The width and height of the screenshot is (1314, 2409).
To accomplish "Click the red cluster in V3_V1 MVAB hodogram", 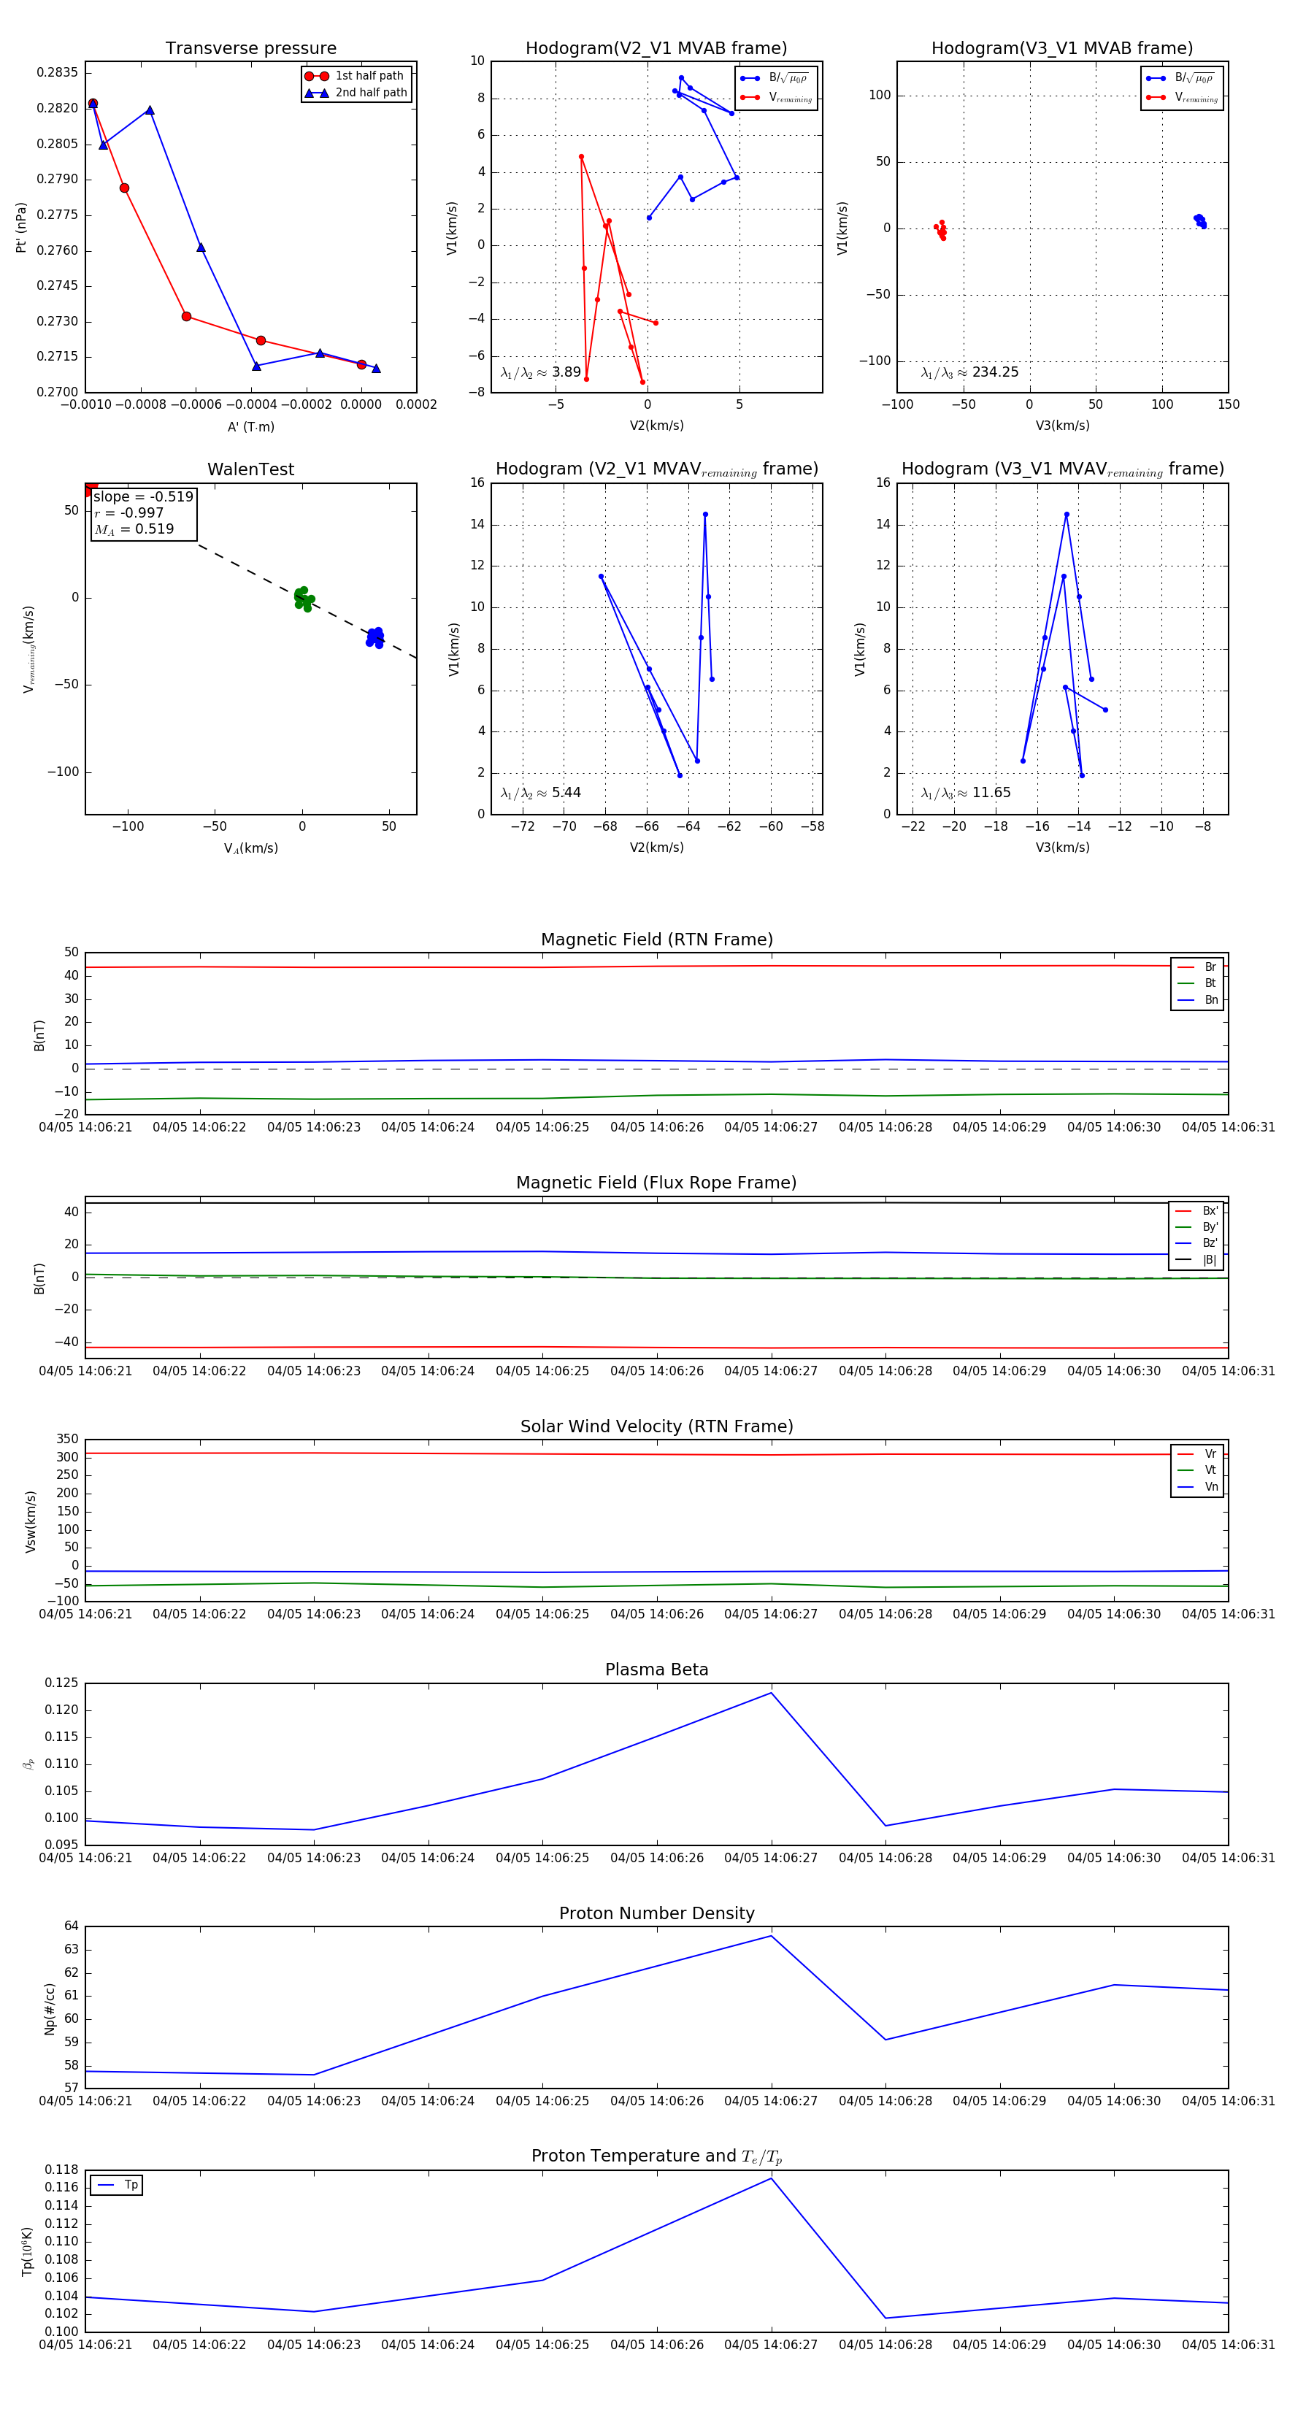I will click(x=941, y=230).
